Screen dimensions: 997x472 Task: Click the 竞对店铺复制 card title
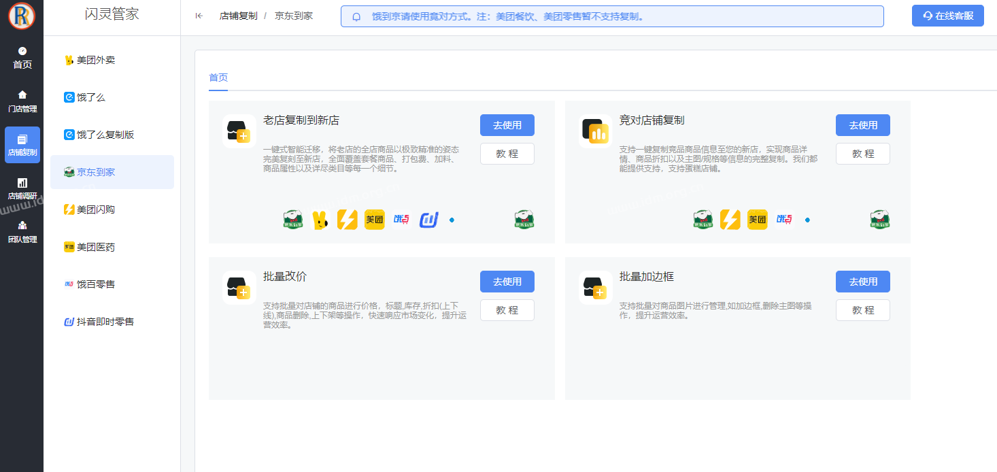[652, 120]
